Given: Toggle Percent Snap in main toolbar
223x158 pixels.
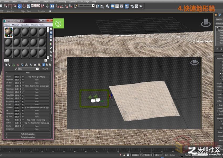Looking at the screenshot, I should [x=66, y=6].
